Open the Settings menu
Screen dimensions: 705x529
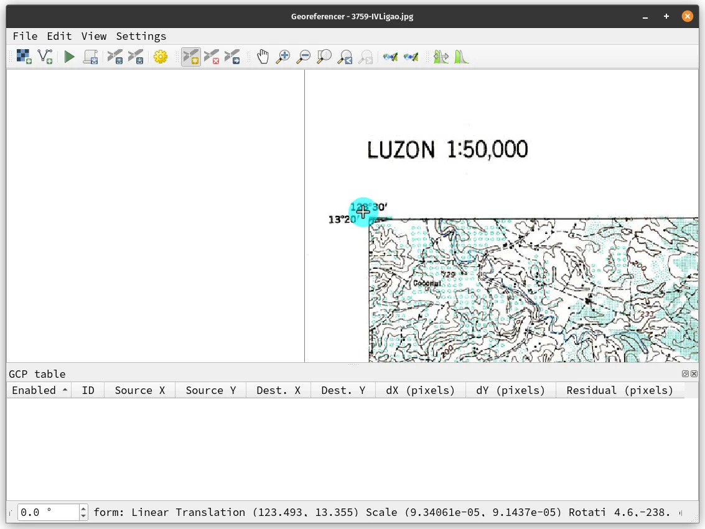[x=141, y=36]
